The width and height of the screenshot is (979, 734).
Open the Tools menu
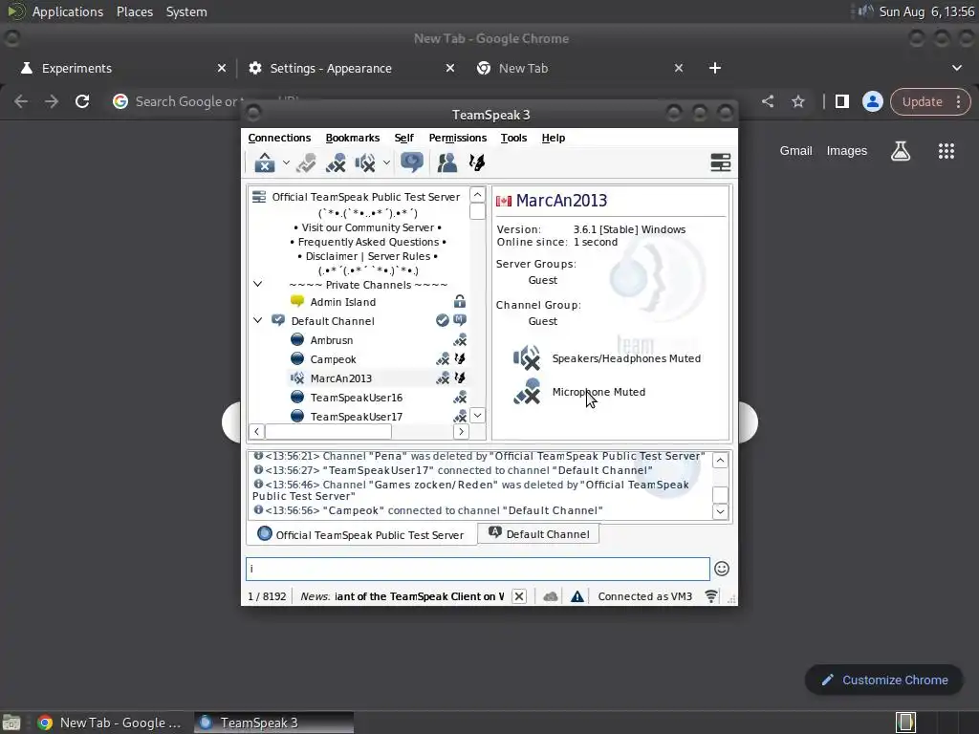513,138
